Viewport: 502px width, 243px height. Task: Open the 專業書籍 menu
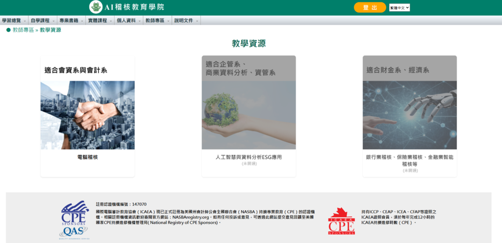[x=72, y=21]
